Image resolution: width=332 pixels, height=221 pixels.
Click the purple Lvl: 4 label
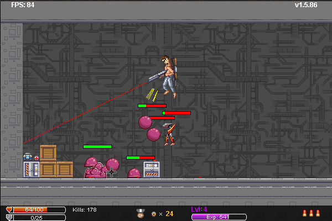[199, 209]
